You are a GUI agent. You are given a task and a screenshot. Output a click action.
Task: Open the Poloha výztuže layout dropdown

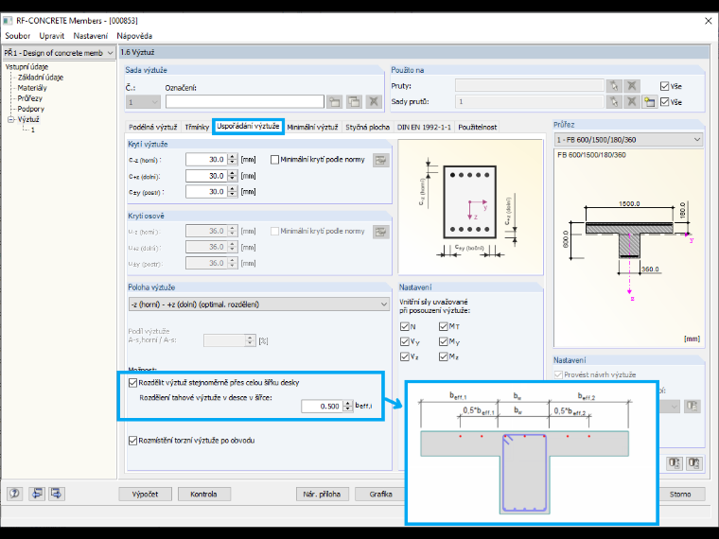pos(259,304)
